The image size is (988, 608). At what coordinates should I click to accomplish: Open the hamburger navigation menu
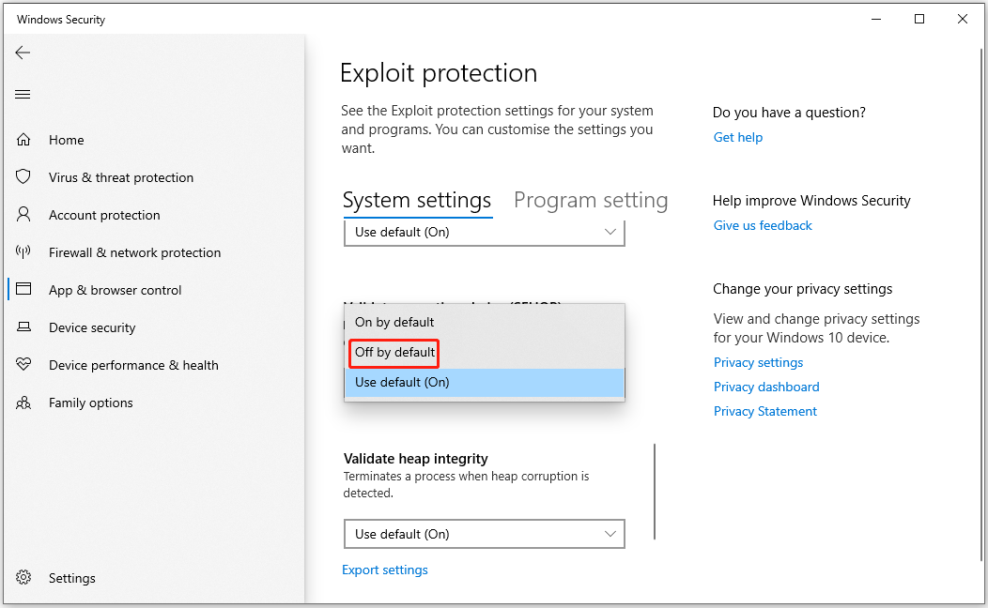(x=23, y=94)
